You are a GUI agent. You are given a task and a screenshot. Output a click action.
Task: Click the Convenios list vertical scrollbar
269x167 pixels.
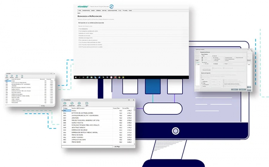pos(134,125)
